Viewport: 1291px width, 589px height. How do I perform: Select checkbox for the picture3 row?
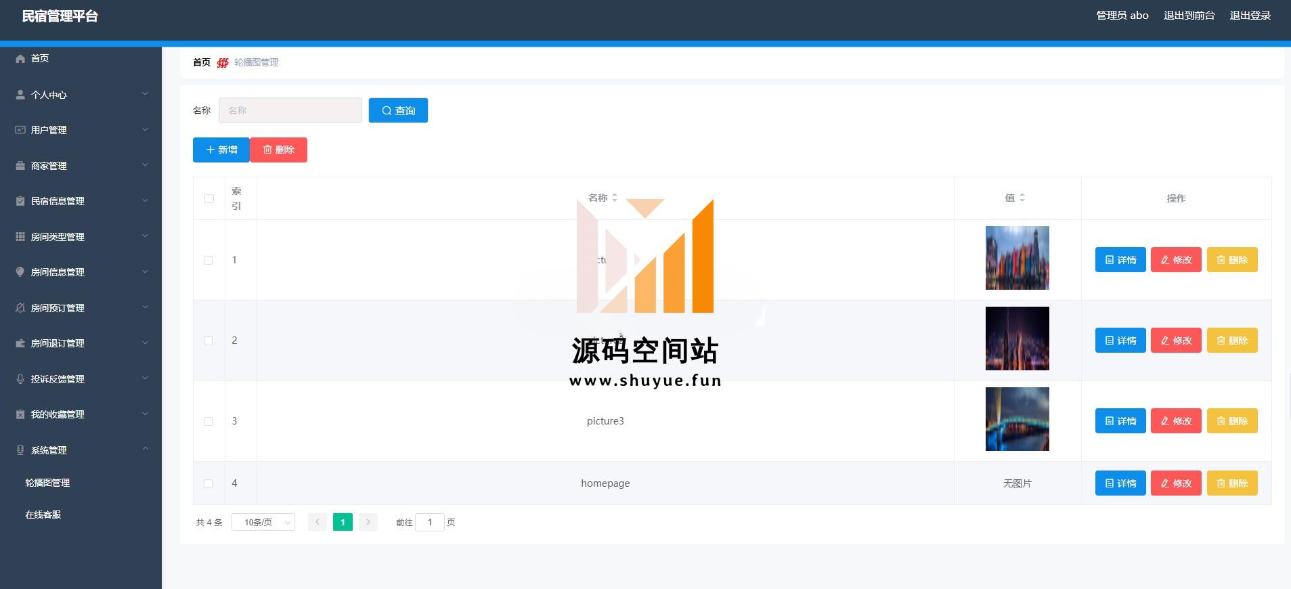tap(209, 421)
